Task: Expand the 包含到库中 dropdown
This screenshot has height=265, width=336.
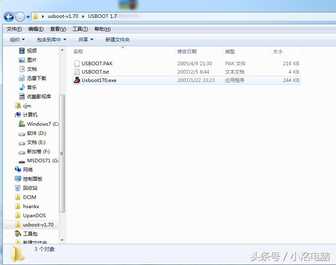Action: point(51,39)
